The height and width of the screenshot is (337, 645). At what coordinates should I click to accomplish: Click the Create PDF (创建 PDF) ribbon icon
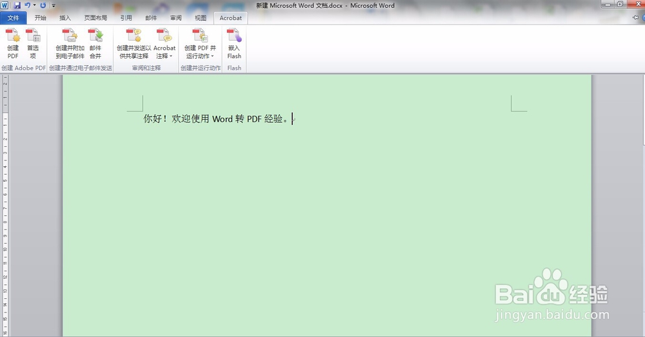pyautogui.click(x=13, y=44)
